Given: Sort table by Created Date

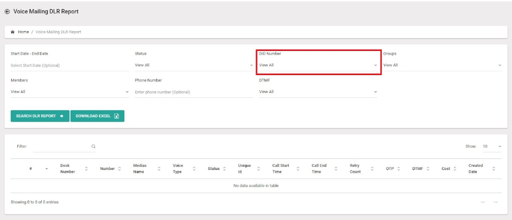Looking at the screenshot, I should tap(482, 169).
